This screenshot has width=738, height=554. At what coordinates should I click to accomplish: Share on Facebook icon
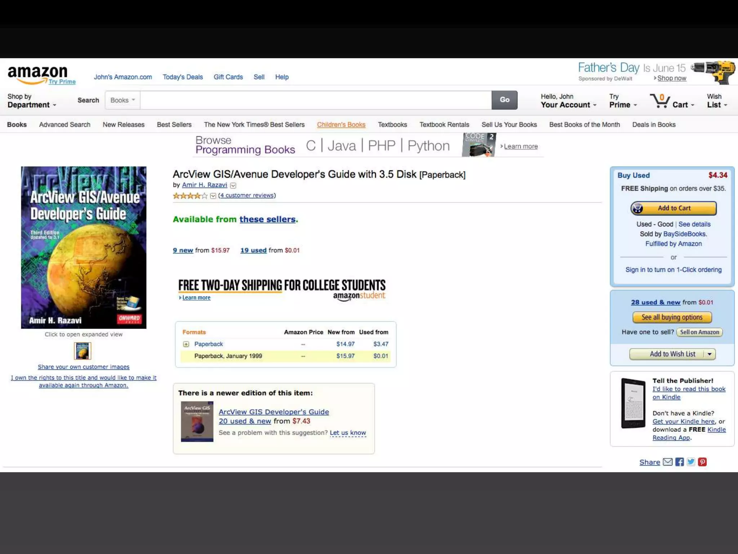(x=679, y=462)
